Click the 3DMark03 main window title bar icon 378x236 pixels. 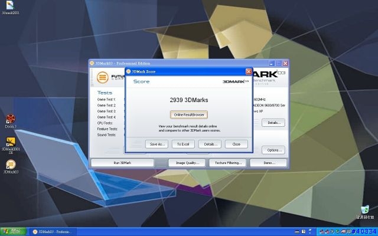[x=92, y=63]
